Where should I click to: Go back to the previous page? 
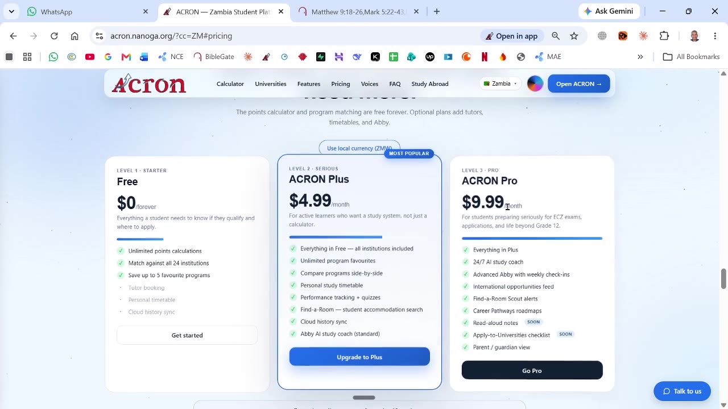tap(13, 36)
